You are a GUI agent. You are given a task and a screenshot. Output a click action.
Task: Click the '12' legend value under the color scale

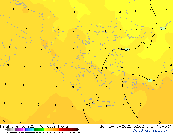pyautogui.click(x=51, y=132)
